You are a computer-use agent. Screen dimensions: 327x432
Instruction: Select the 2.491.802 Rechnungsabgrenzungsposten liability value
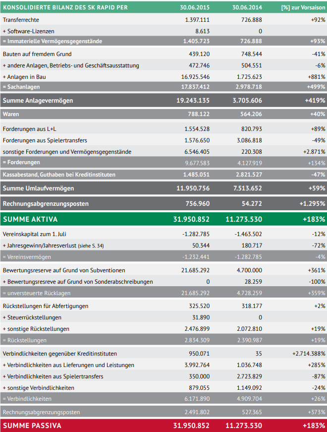pyautogui.click(x=197, y=413)
